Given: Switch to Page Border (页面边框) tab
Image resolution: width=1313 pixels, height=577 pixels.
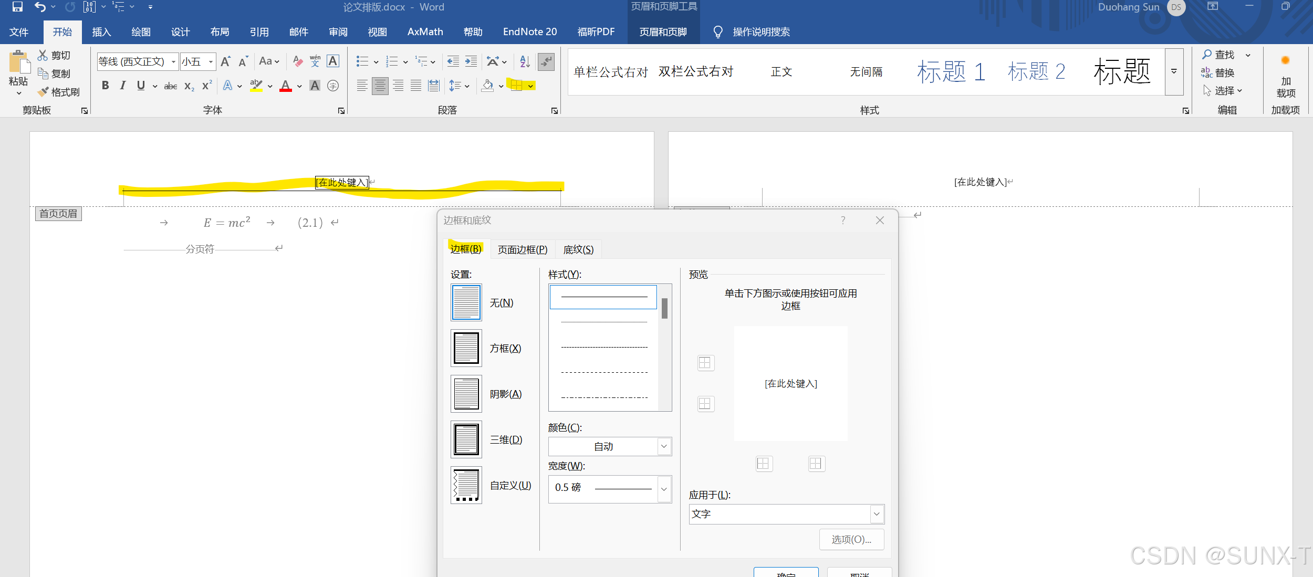Looking at the screenshot, I should pyautogui.click(x=522, y=249).
